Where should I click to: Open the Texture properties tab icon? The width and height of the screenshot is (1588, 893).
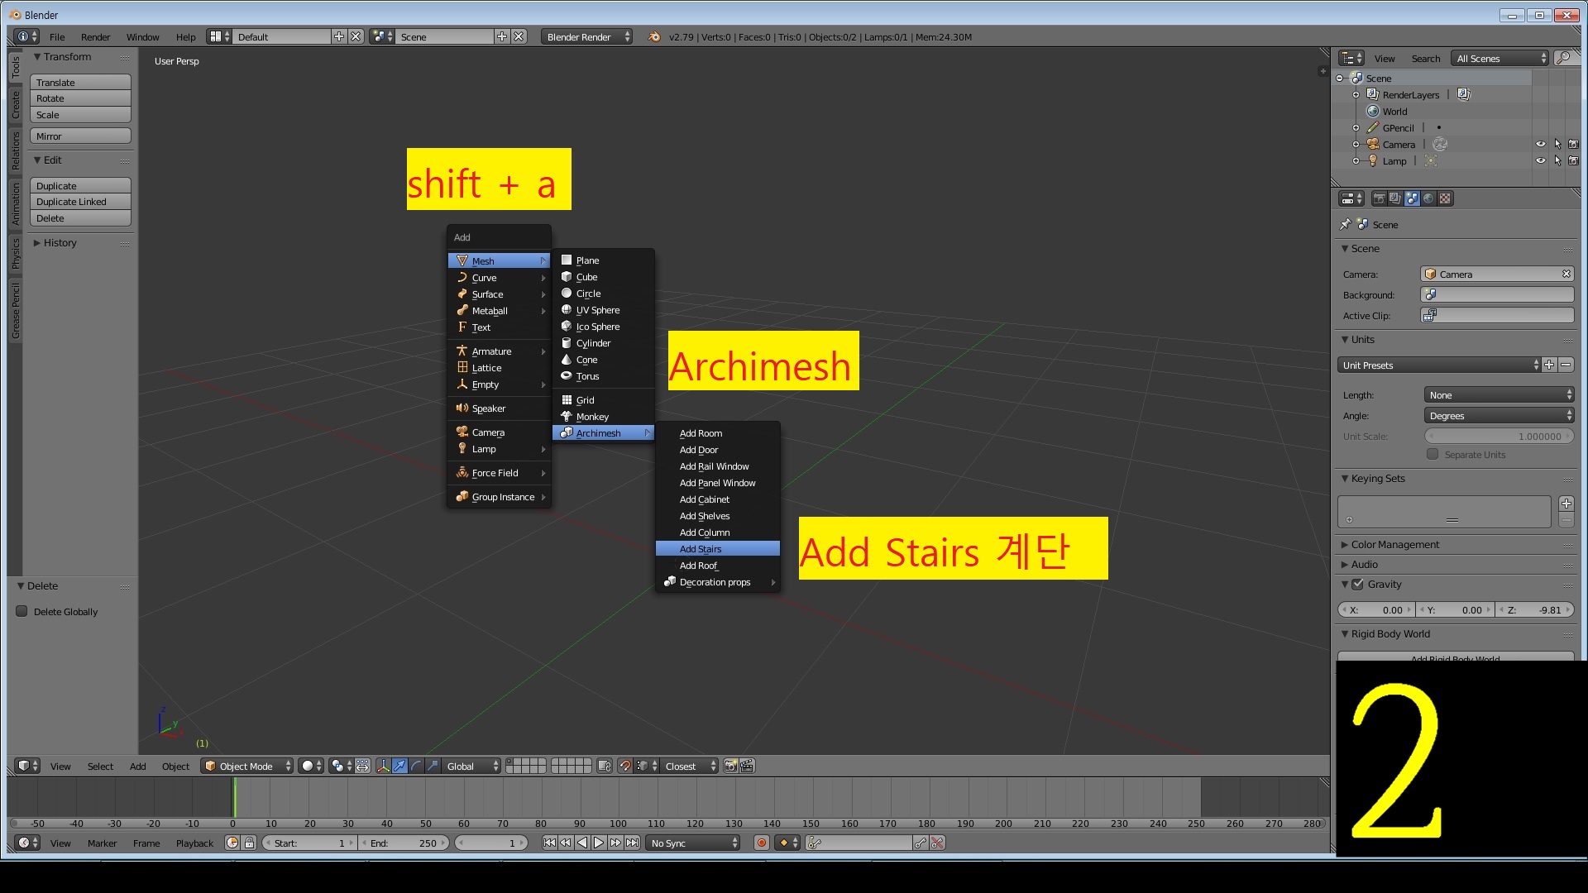coord(1445,198)
